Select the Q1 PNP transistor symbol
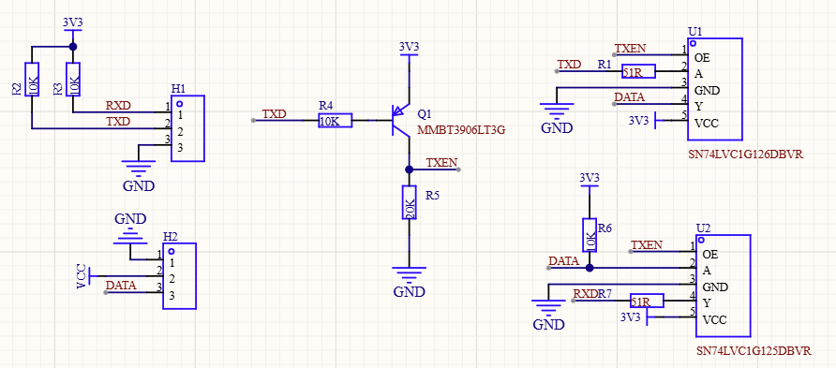Image resolution: width=836 pixels, height=368 pixels. (400, 121)
